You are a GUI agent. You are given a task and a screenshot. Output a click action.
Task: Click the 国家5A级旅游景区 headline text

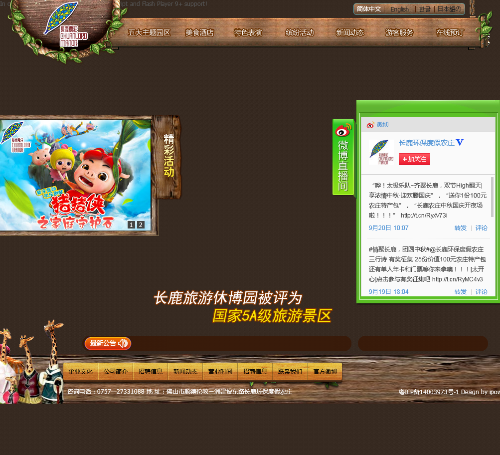(272, 316)
